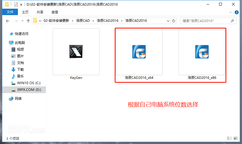Go forward with the forward arrow

[x=16, y=21]
